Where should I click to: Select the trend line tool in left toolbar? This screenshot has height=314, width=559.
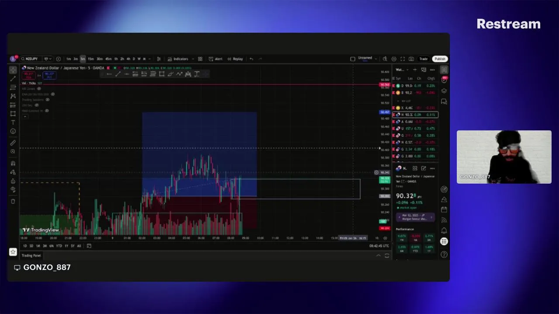tap(13, 78)
